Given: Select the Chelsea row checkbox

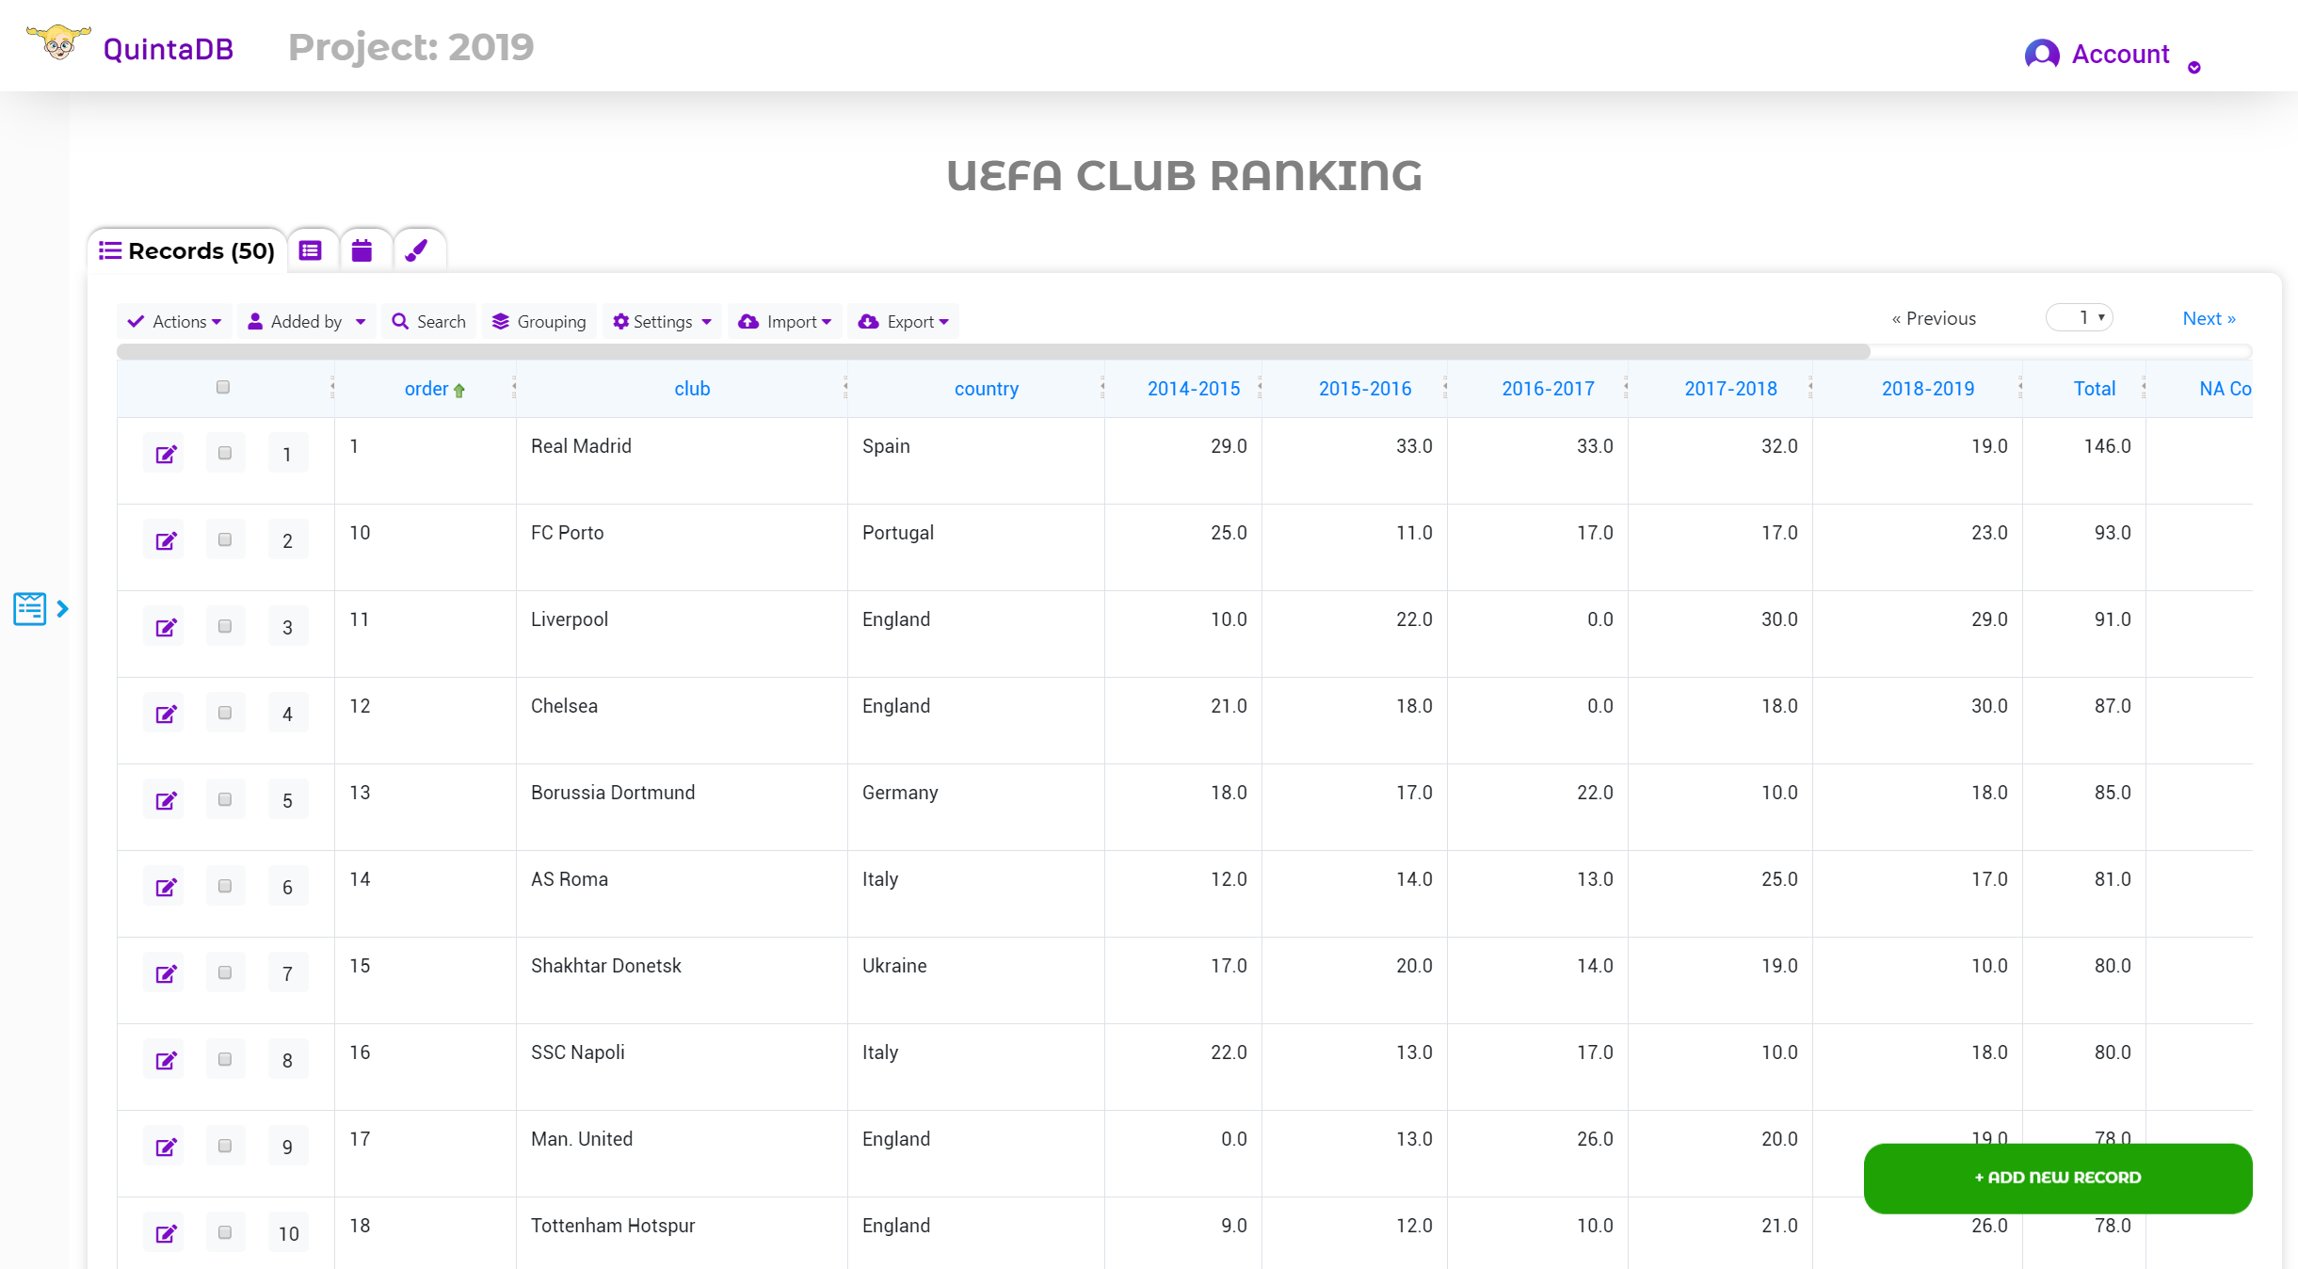Looking at the screenshot, I should tap(225, 713).
